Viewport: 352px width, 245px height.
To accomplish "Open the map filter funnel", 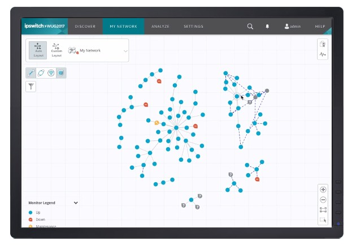I will point(31,86).
